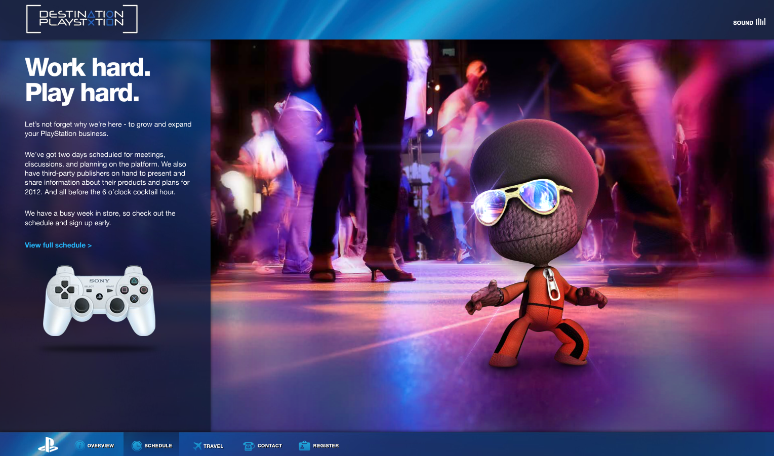Click the white Sony controller image
774x456 pixels.
coord(99,300)
